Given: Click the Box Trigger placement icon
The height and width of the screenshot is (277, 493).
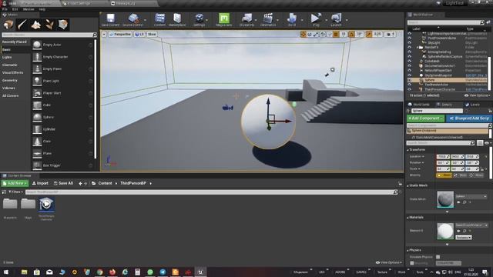Looking at the screenshot, I should coord(37,165).
